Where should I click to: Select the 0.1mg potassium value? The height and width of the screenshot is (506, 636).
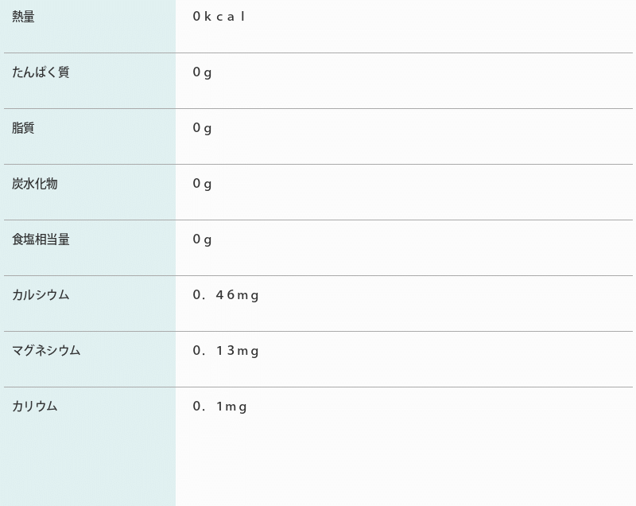tap(219, 407)
